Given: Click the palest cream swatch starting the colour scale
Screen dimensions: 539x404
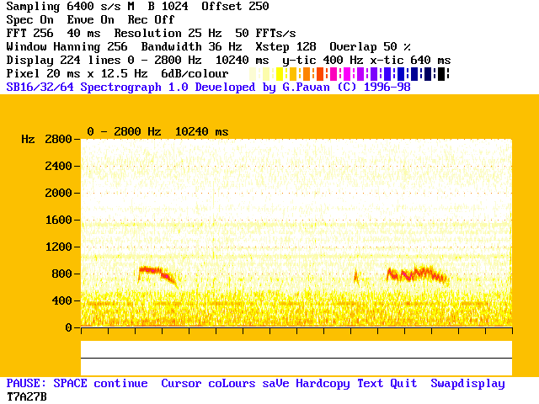Looking at the screenshot, I should coord(253,74).
